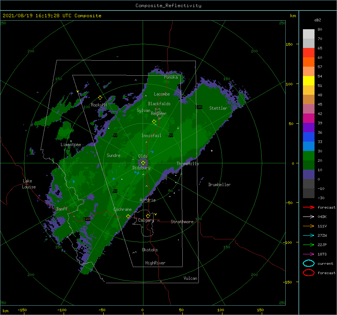Select the orange 111V arrow legend icon
337x315 pixels.
(x=309, y=226)
